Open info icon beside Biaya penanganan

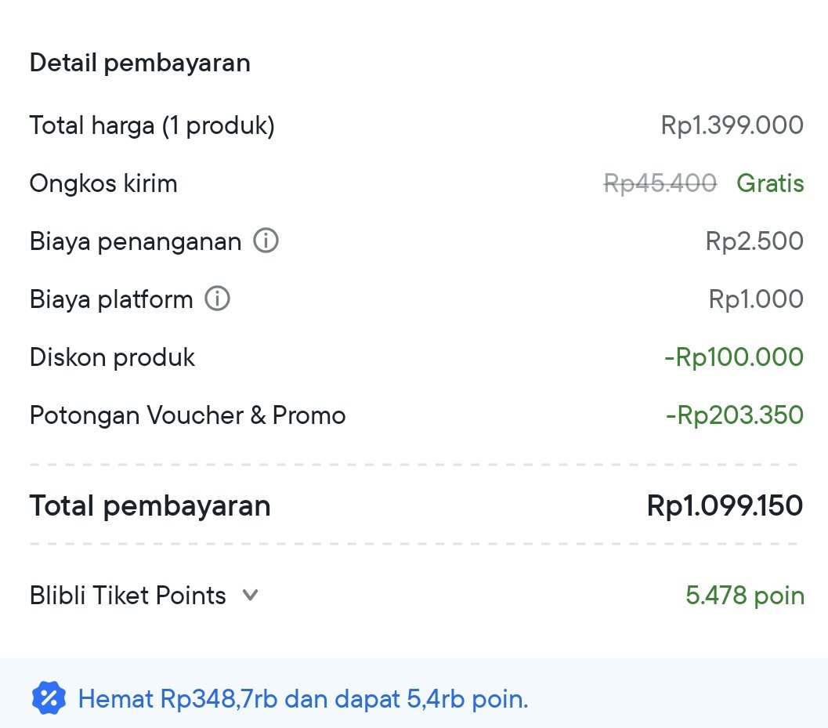coord(266,241)
